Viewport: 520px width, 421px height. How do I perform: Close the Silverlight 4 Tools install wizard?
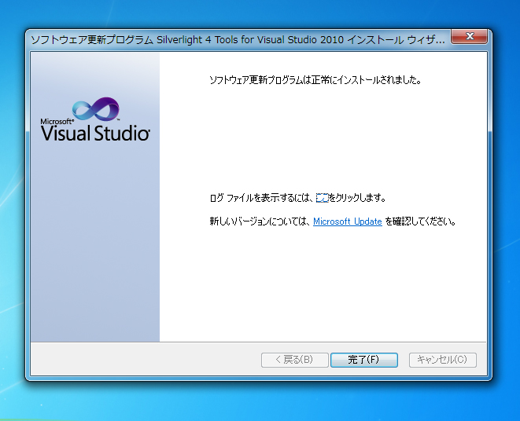(469, 36)
